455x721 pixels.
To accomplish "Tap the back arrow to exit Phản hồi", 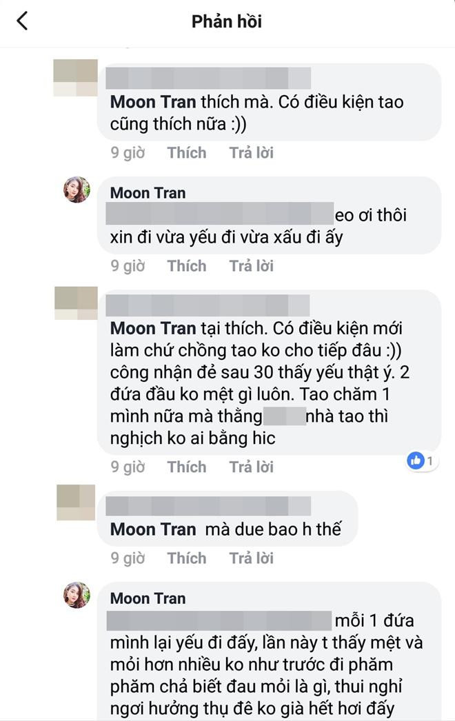I will click(x=23, y=21).
